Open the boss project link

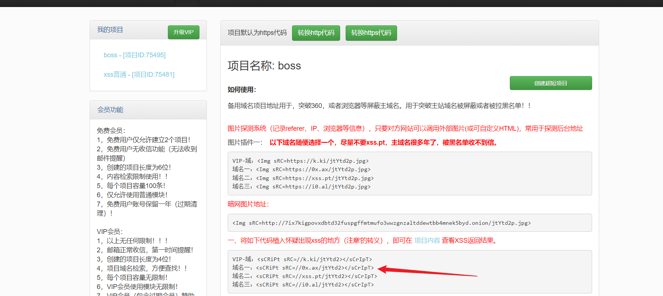(134, 55)
